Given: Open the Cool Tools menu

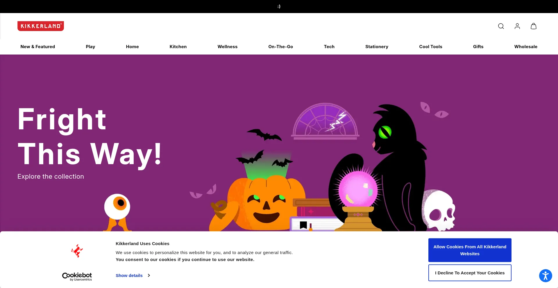Looking at the screenshot, I should coord(430,47).
